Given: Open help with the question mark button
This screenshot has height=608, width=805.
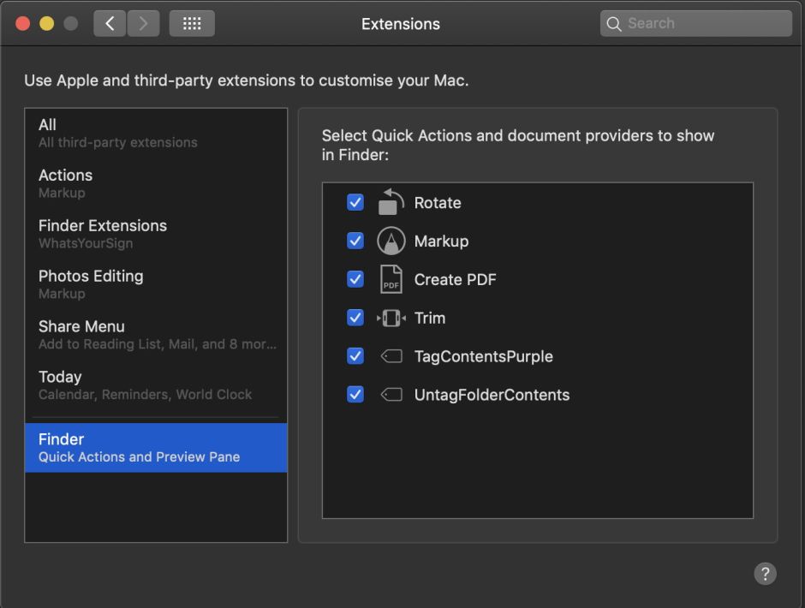Looking at the screenshot, I should [765, 574].
